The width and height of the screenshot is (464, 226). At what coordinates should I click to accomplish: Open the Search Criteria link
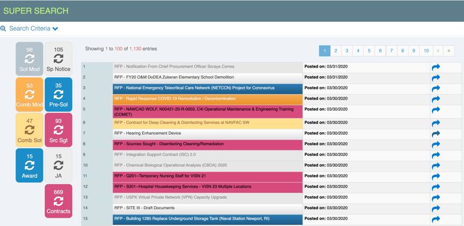click(30, 28)
